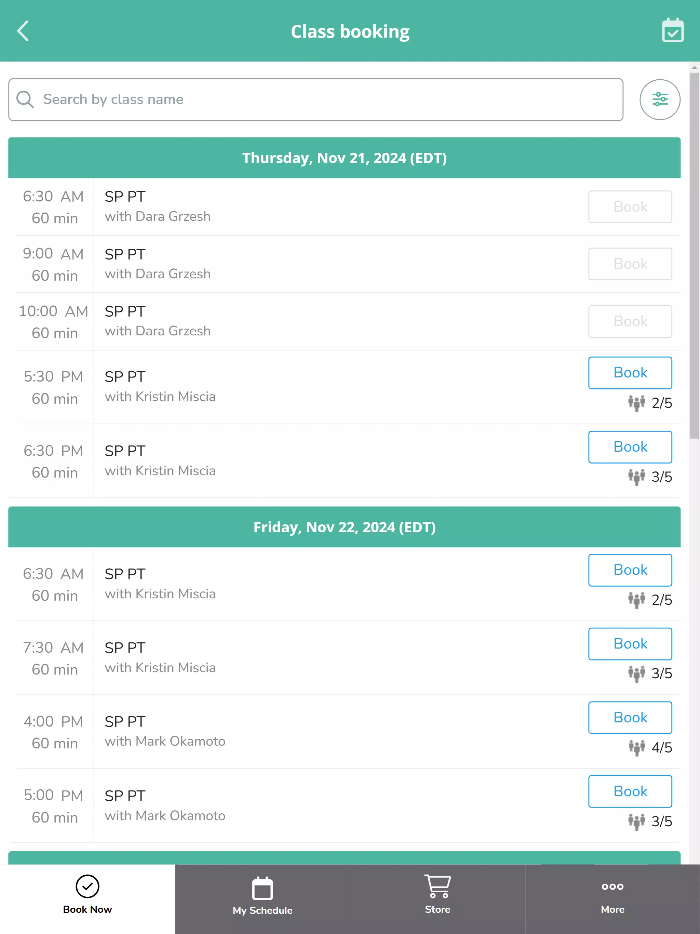The height and width of the screenshot is (934, 700).
Task: Open the filter sliders icon
Action: click(x=660, y=99)
